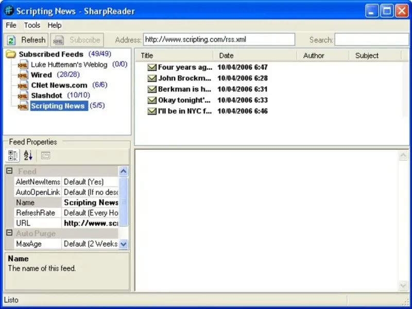Collapse the Auto Purge property category
Screen dimensions: 412x309
(x=9, y=233)
